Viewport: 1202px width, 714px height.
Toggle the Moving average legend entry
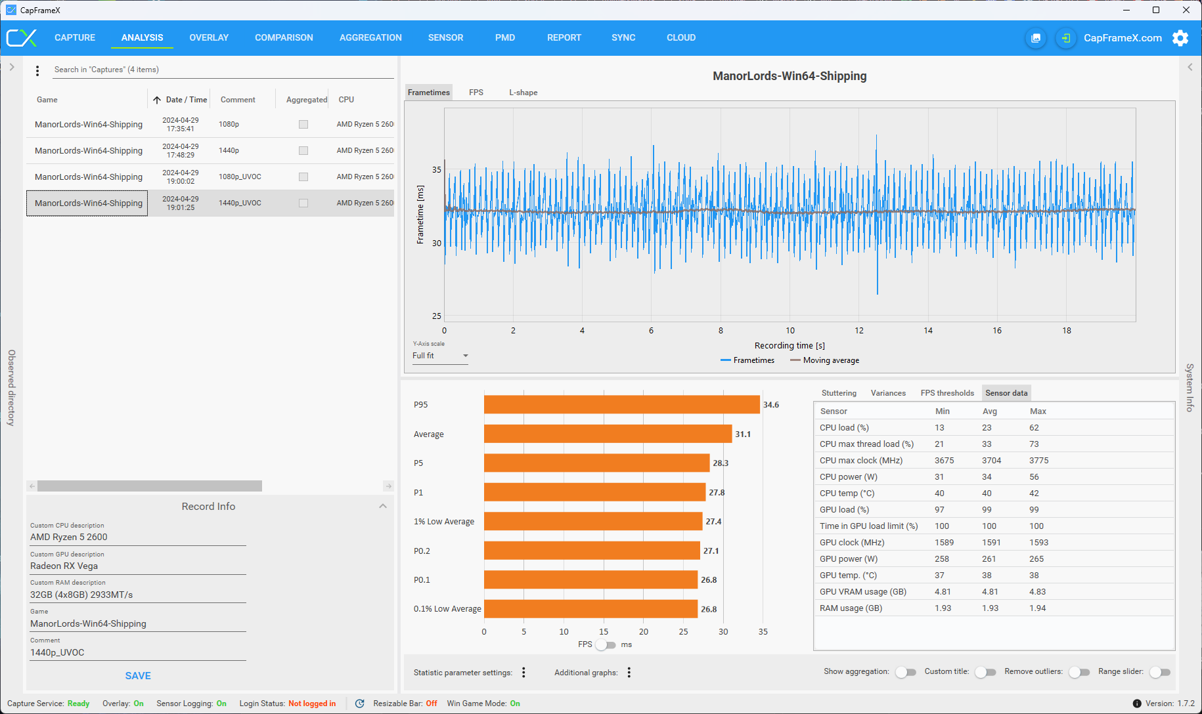tap(825, 360)
